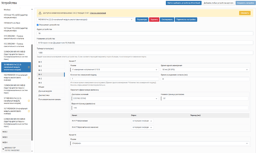Viewport: 256px width, 153px height.
Task: Select device 111 привод смесительного клапана
Action: click(x=16, y=37)
